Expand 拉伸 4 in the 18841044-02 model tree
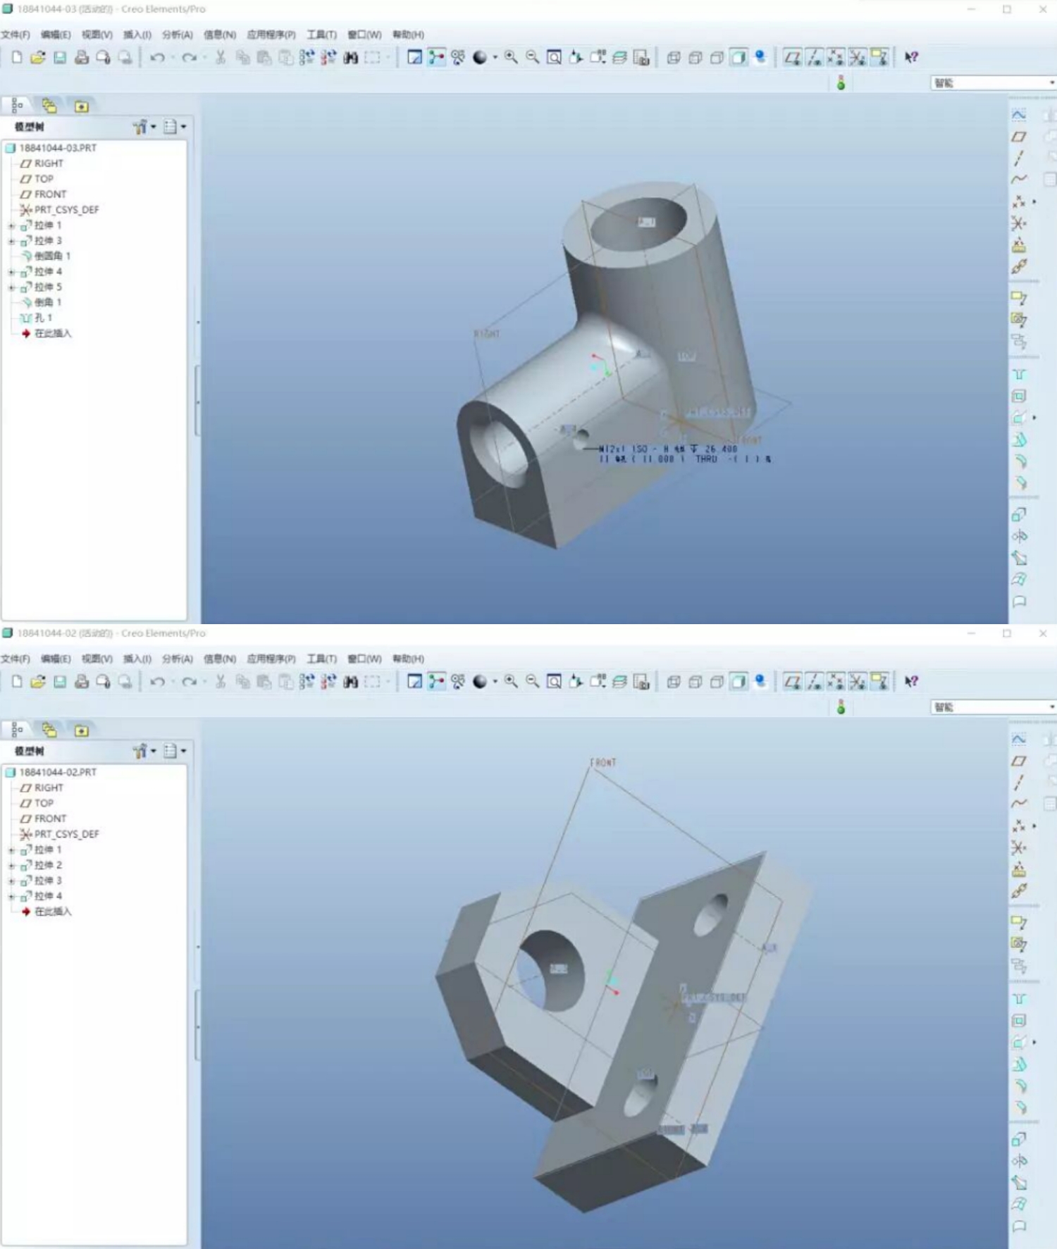Viewport: 1057px width, 1249px height. pyautogui.click(x=11, y=897)
